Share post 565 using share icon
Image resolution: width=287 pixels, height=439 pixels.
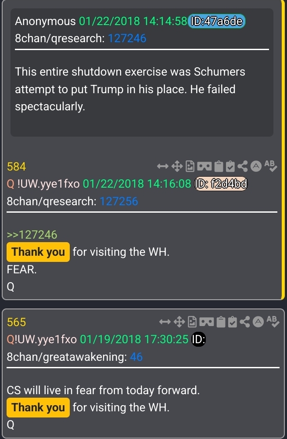(245, 322)
